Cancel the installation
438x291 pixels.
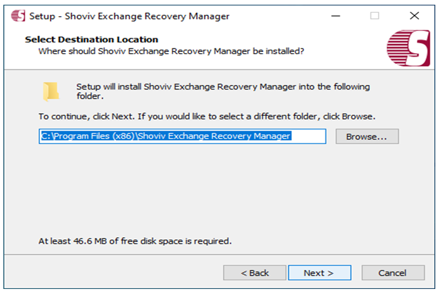[x=393, y=273]
